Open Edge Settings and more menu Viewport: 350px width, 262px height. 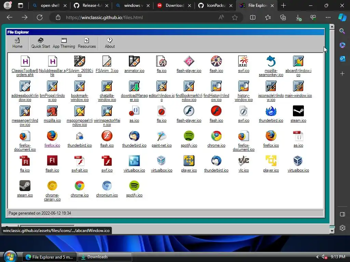(x=328, y=17)
